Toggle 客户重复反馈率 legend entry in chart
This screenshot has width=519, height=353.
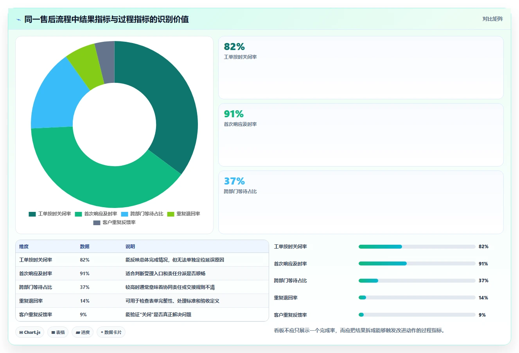(115, 222)
